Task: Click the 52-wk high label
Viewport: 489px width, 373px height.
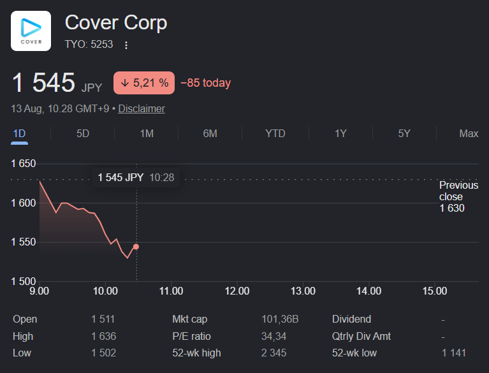Action: (196, 353)
